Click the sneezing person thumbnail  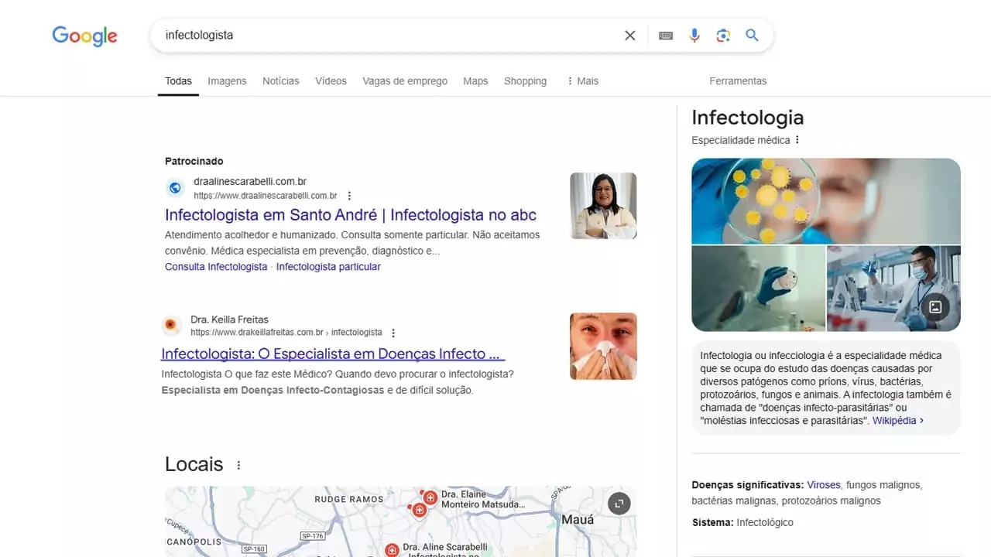pos(603,346)
